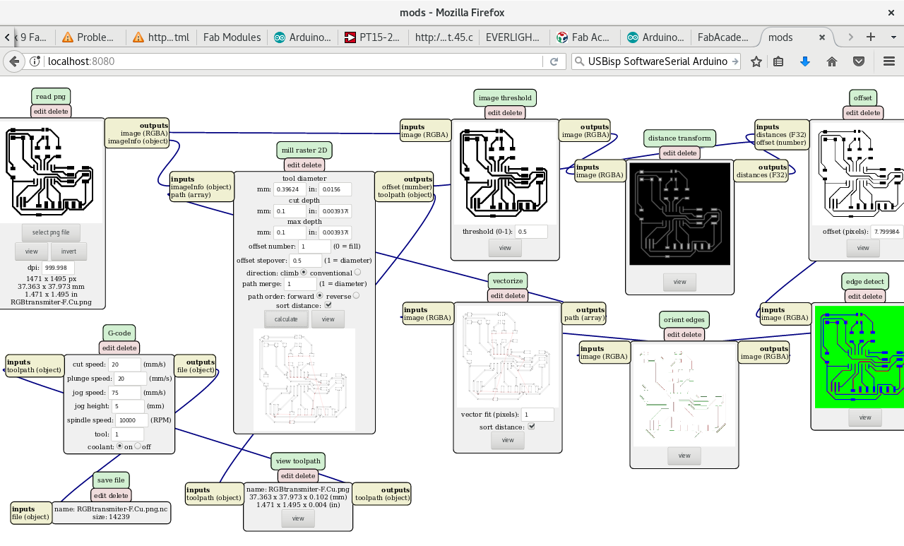Click delete on the G-code module

(x=128, y=348)
